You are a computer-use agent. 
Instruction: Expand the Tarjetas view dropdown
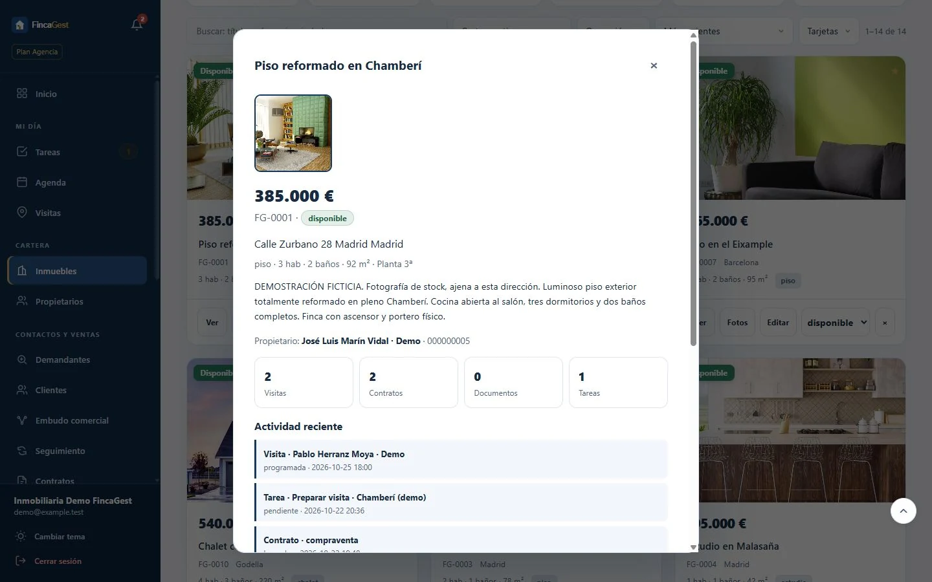pos(829,31)
